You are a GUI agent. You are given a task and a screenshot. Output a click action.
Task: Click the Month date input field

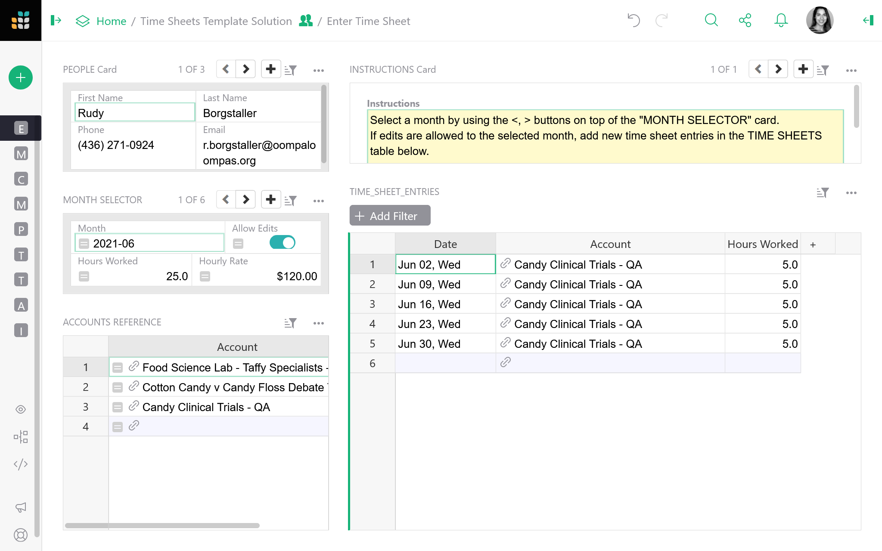[x=150, y=243]
